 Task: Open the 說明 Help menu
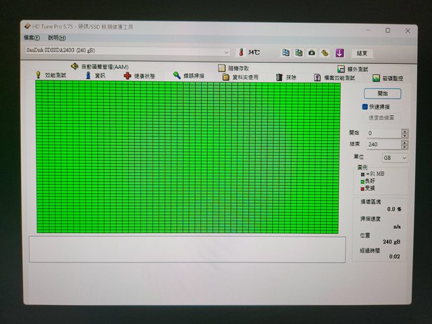click(x=57, y=38)
